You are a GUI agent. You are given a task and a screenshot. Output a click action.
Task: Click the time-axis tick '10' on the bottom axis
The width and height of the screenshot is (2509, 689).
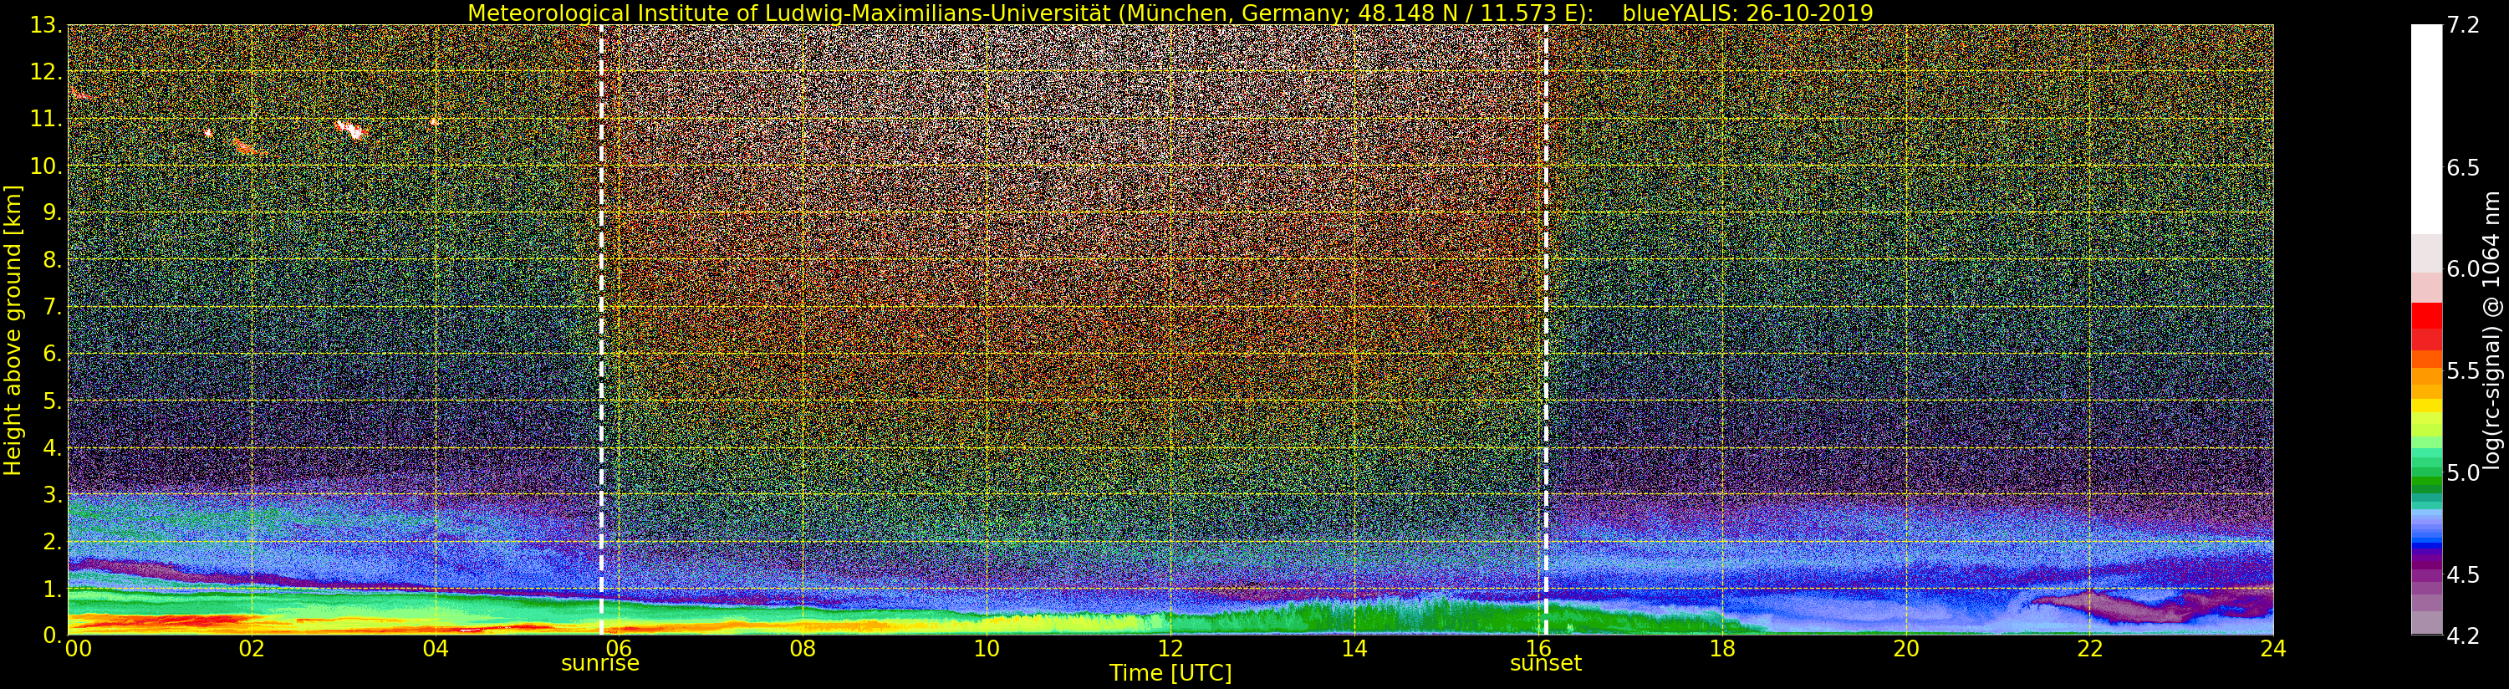tap(987, 649)
